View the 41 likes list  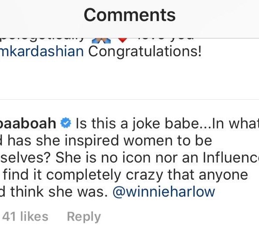[25, 216]
